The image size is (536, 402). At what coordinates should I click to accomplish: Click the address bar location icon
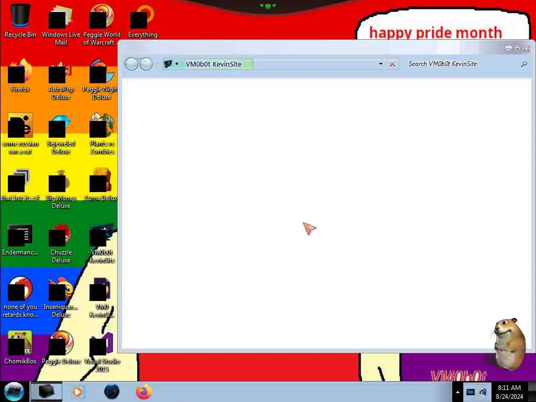(x=168, y=64)
